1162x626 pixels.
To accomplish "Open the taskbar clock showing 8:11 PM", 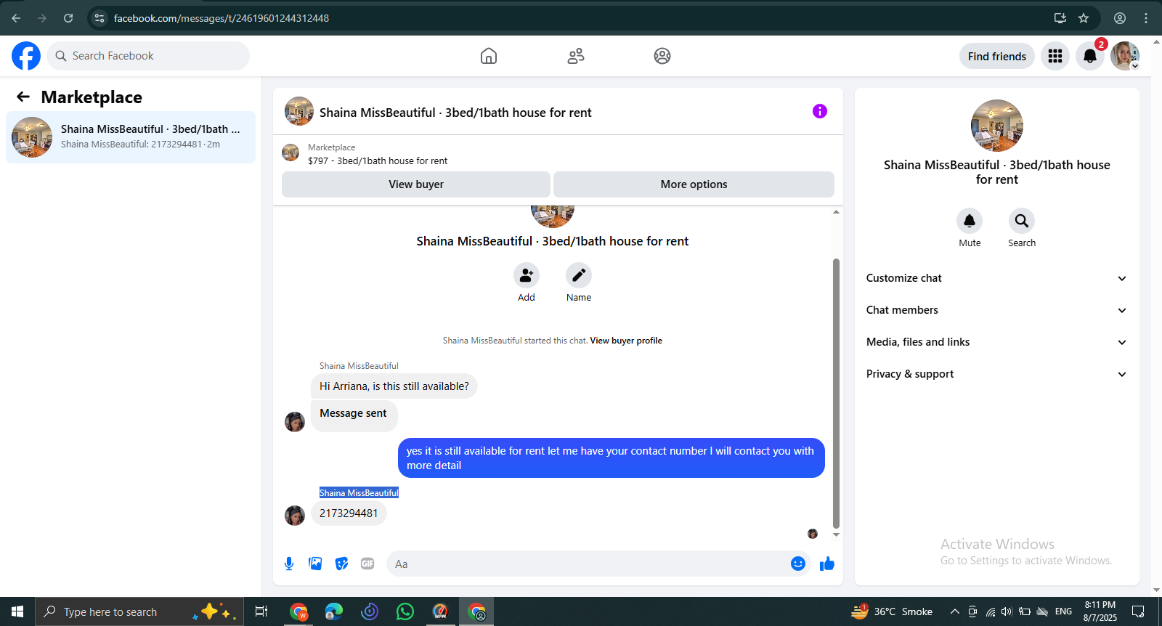I will pyautogui.click(x=1100, y=611).
